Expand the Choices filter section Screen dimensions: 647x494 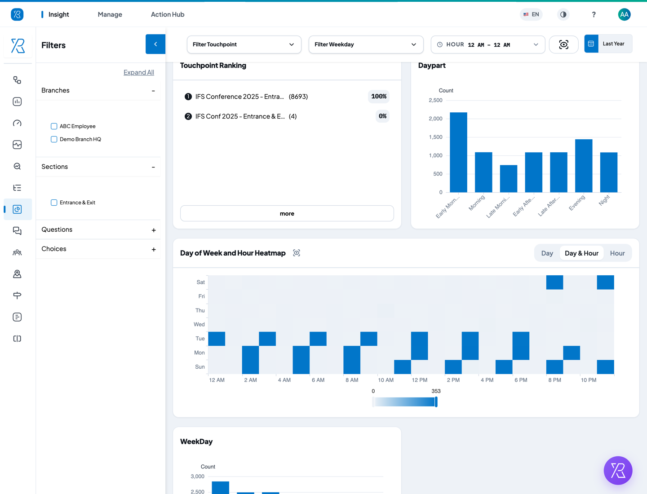coord(154,249)
